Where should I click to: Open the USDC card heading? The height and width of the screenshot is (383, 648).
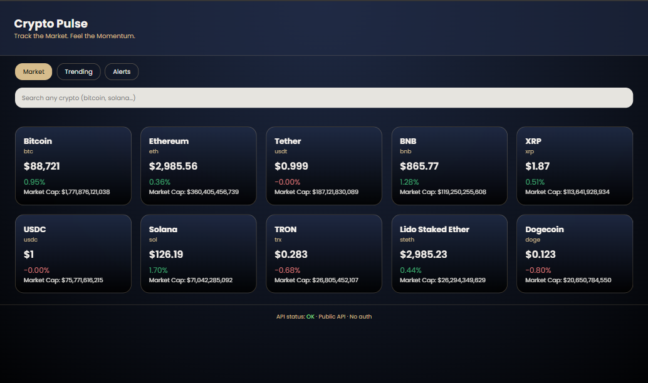[x=34, y=230]
